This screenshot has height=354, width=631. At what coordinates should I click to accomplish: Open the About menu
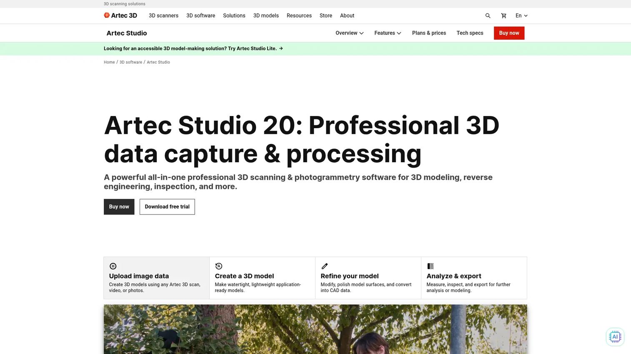(x=347, y=16)
